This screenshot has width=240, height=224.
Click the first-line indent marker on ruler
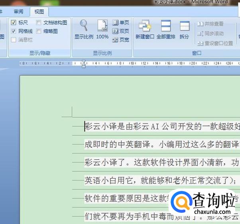click(84, 61)
